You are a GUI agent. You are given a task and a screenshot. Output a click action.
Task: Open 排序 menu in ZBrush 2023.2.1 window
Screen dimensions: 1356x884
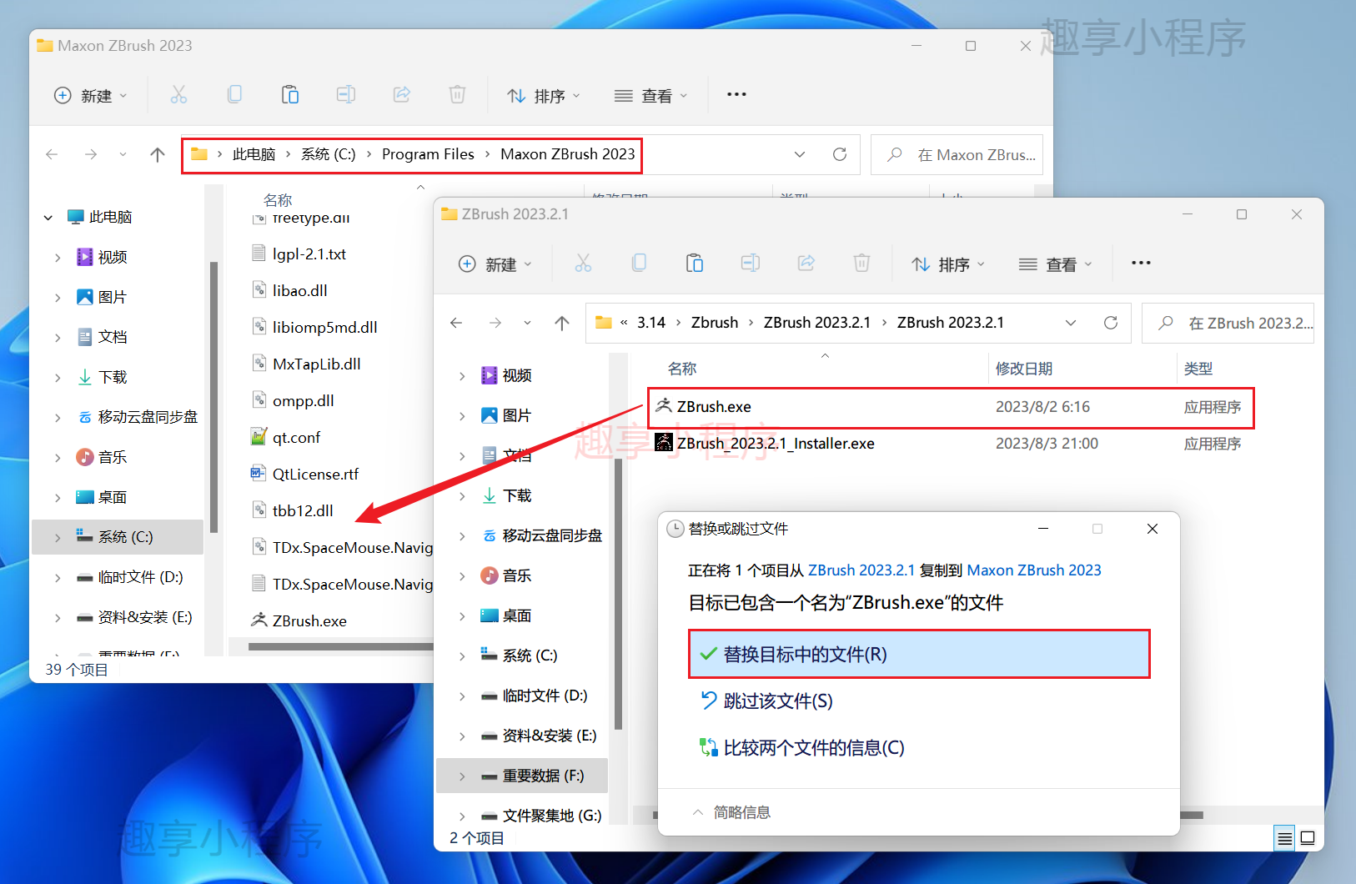pos(948,264)
